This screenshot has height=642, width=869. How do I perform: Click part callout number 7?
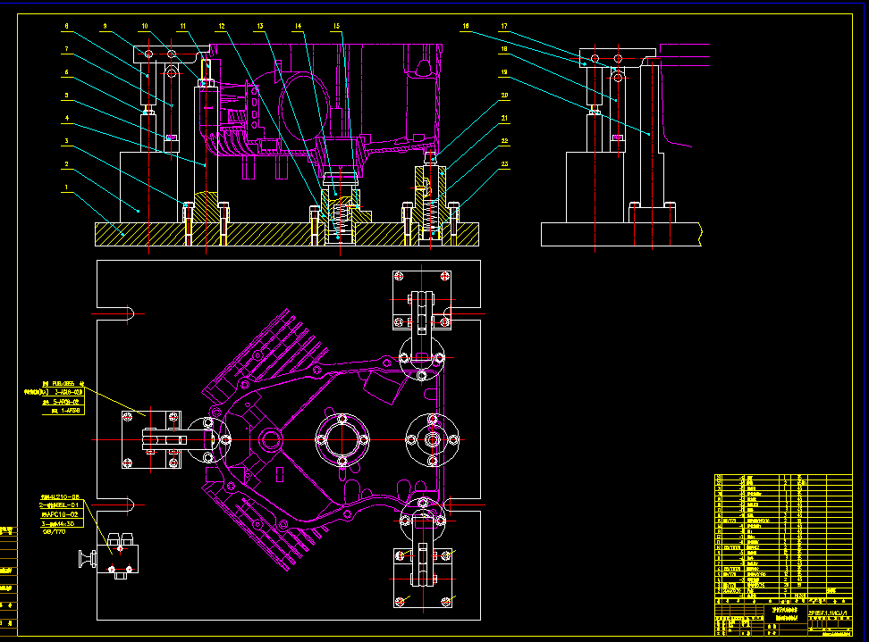(x=66, y=49)
